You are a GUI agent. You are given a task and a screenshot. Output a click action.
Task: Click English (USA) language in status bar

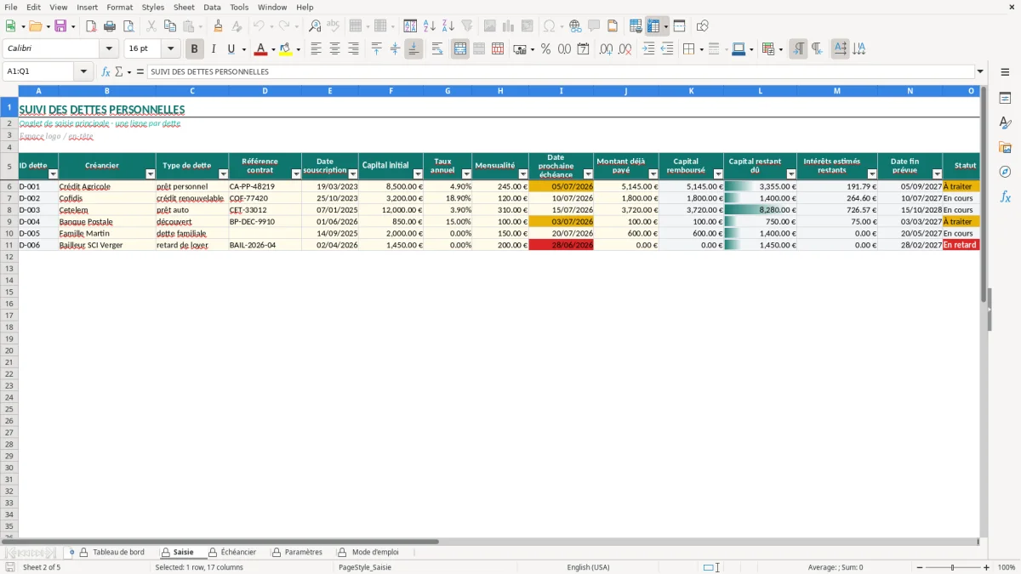(x=589, y=567)
